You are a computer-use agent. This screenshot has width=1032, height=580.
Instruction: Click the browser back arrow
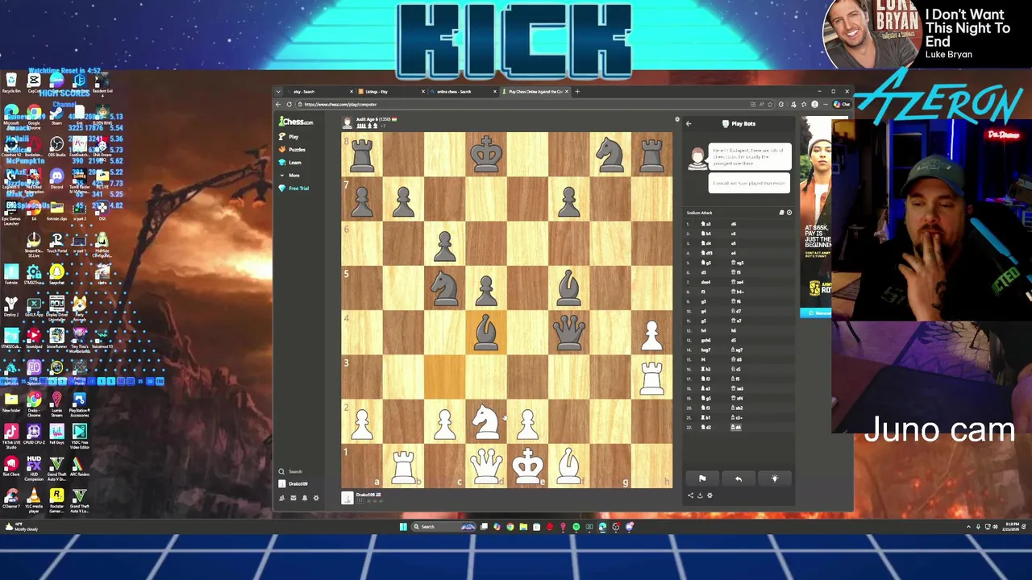(x=278, y=104)
